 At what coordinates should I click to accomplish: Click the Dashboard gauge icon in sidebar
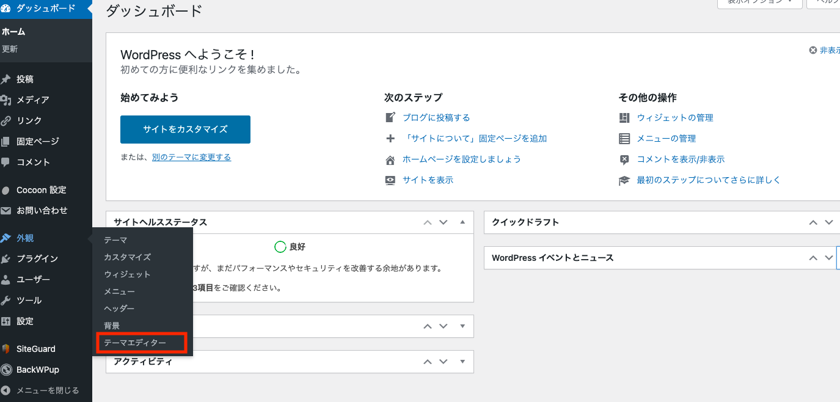[5, 9]
